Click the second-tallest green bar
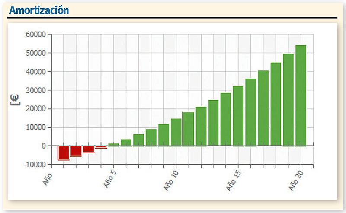Viewport: 346px width, 213px height. 288,100
